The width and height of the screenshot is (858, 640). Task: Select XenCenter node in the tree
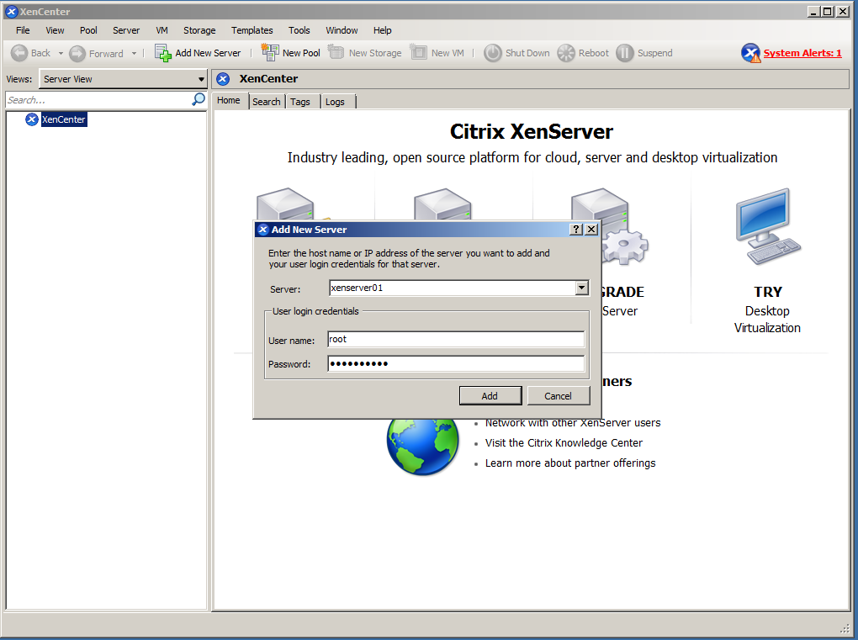point(64,119)
